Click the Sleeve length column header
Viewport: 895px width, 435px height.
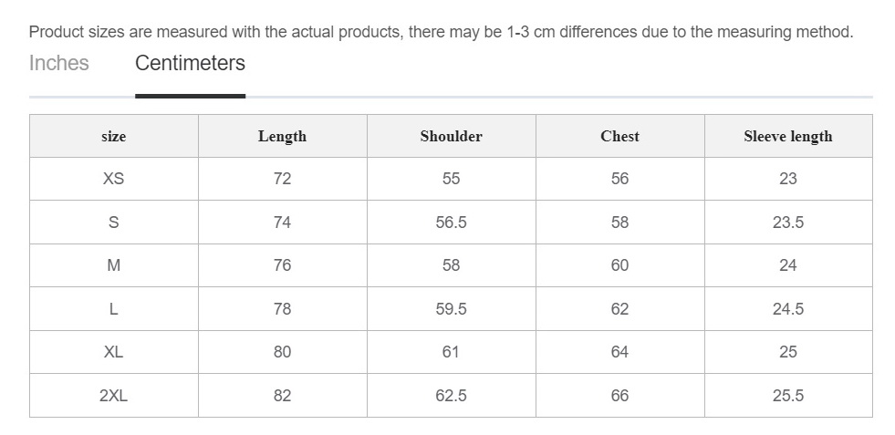pyautogui.click(x=788, y=136)
